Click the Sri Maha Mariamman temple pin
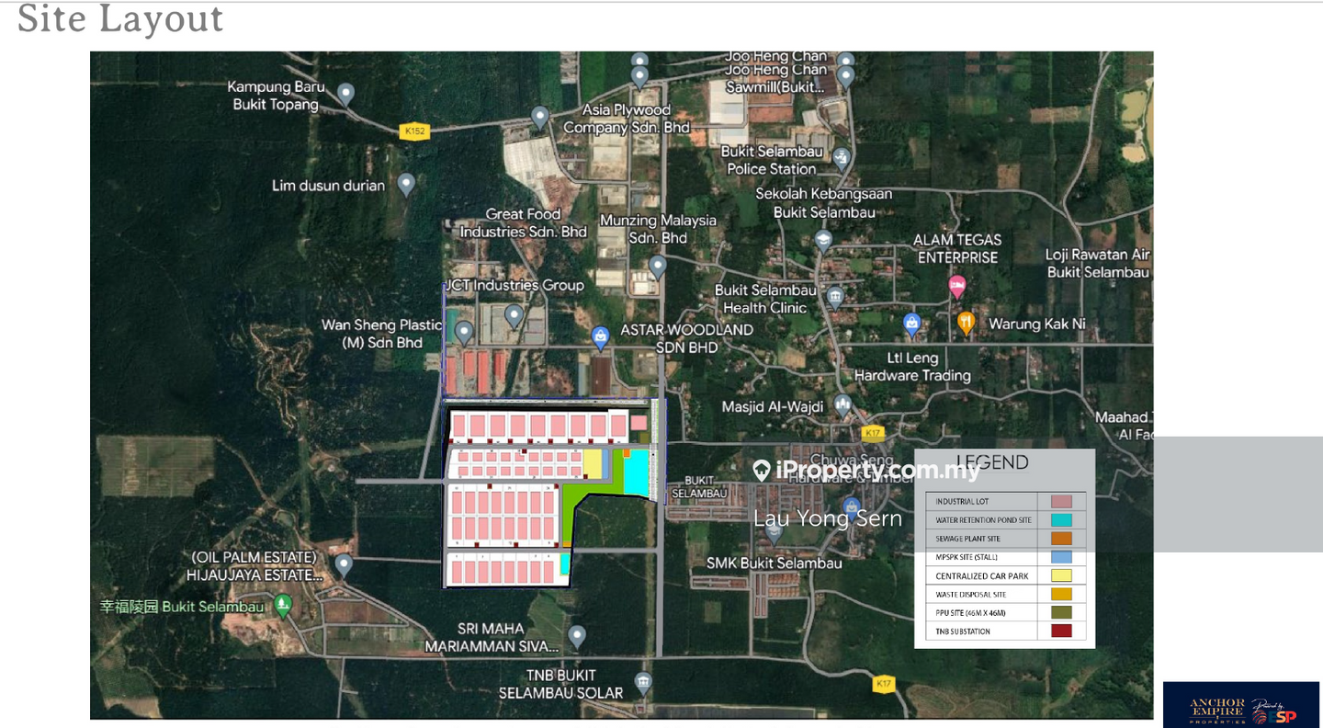The width and height of the screenshot is (1323, 728). tap(577, 635)
